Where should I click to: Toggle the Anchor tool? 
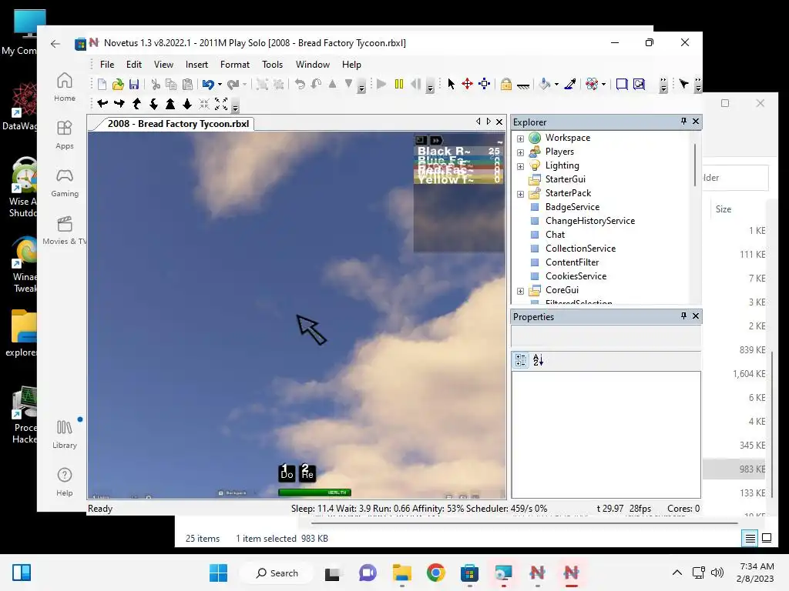(523, 86)
